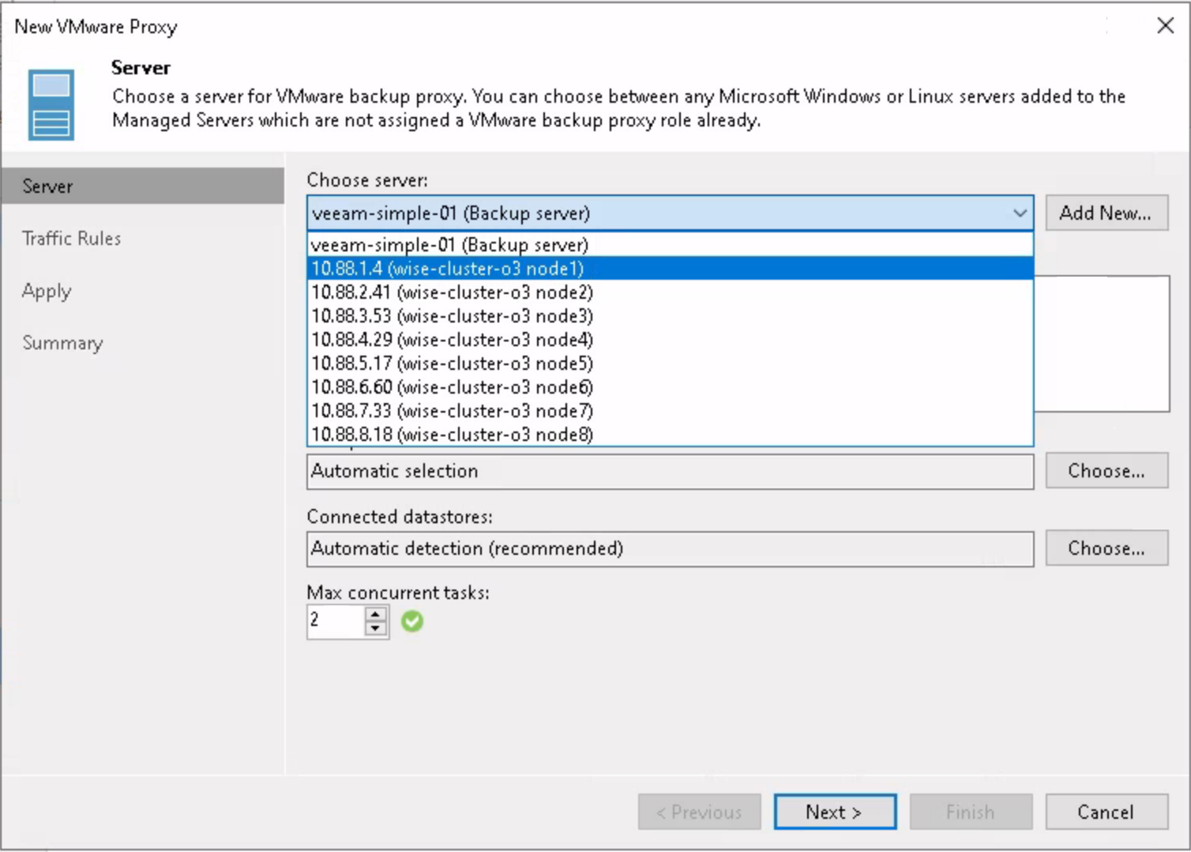Select 10.88.3.53 (wise-cluster-o3 node3)
Image resolution: width=1191 pixels, height=852 pixels.
pyautogui.click(x=670, y=315)
